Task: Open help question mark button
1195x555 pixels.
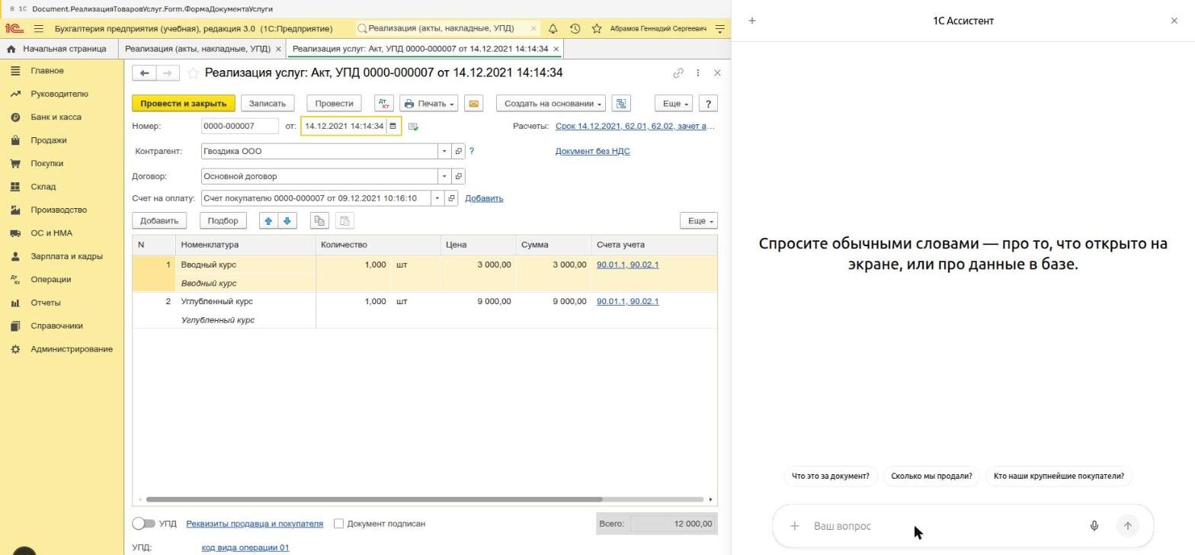Action: pyautogui.click(x=708, y=104)
